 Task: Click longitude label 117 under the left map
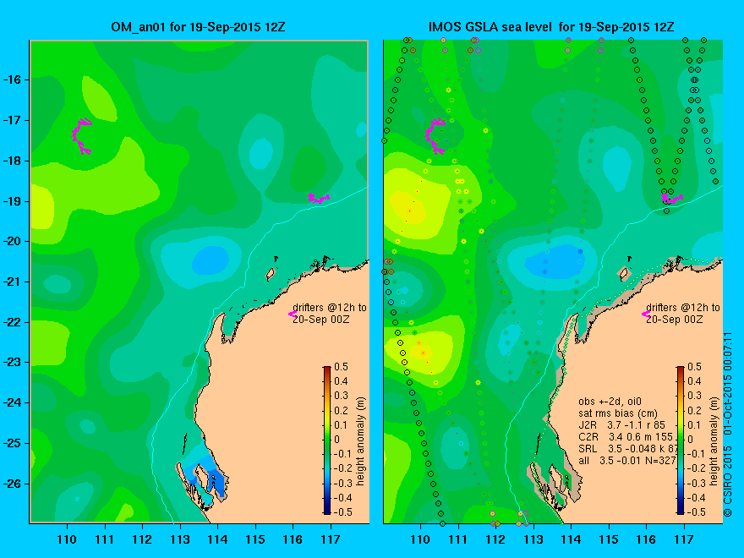tap(331, 539)
